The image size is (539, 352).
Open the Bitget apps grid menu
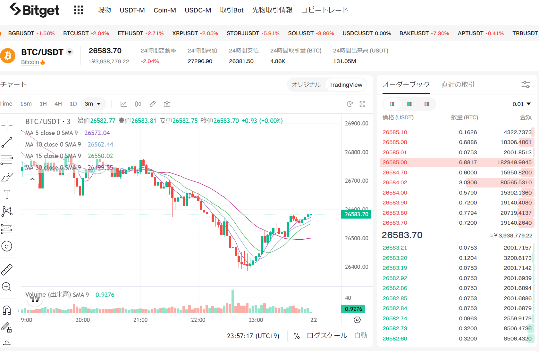tap(79, 10)
